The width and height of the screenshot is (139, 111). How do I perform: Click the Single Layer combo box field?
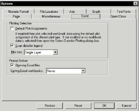coord(41,52)
